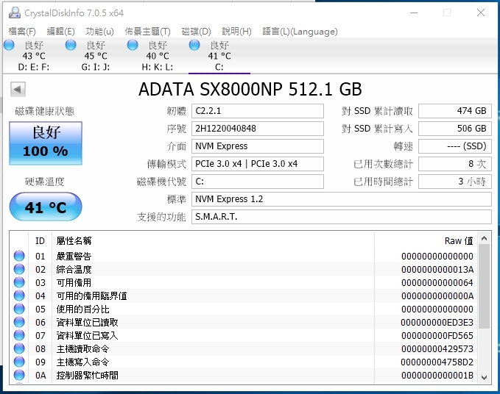This screenshot has width=500, height=394.
Task: Click the ID column header
Action: point(40,241)
